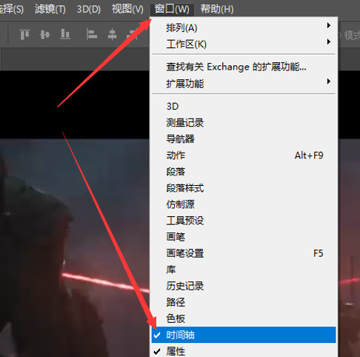This screenshot has height=357, width=360.
Task: Click the align bottom edges icon
Action: point(65,34)
